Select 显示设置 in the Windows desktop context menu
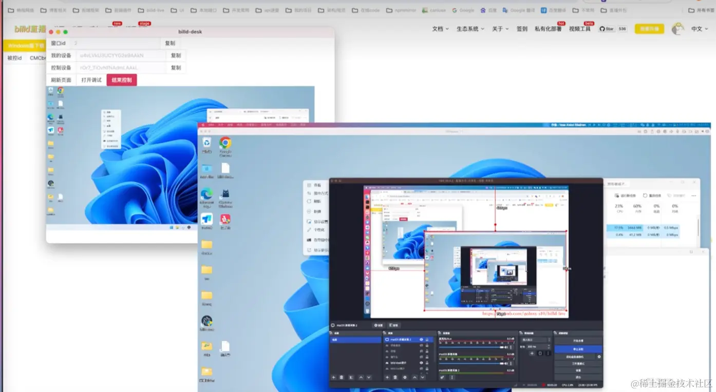 316,222
